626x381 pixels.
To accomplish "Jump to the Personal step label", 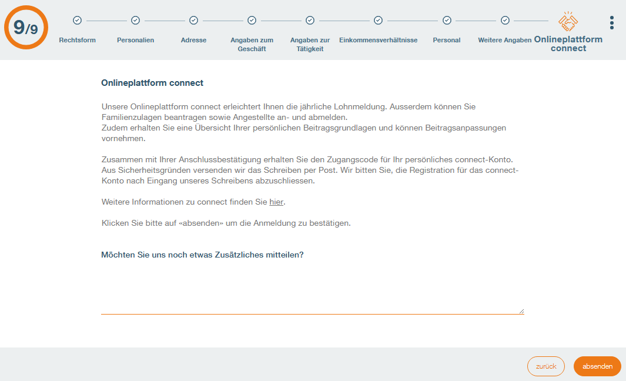I will (447, 40).
